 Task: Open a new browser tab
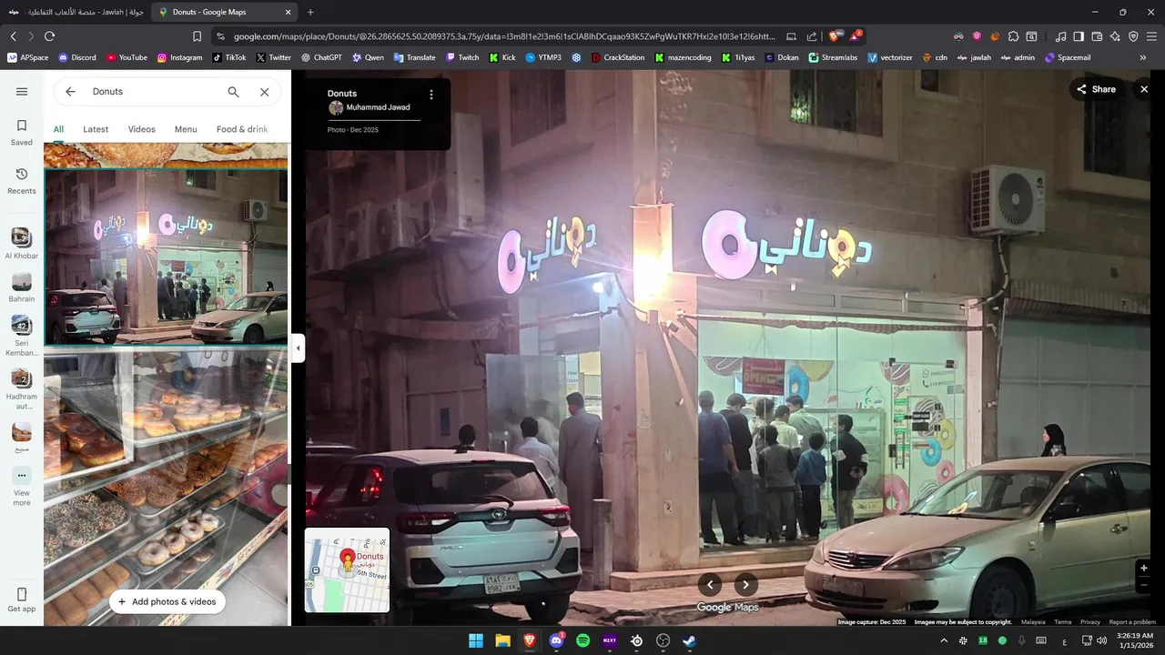pos(310,12)
